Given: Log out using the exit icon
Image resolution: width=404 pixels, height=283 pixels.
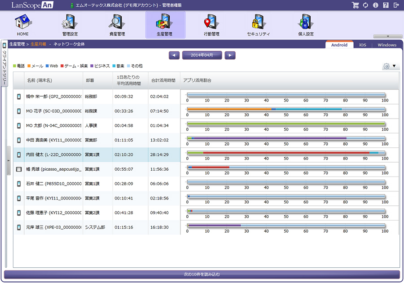Looking at the screenshot, I should pos(396,5).
